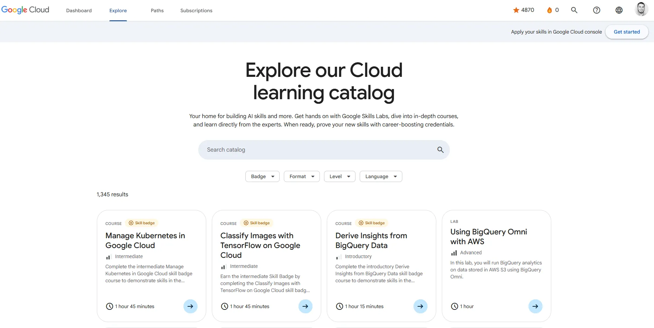Open the language globe icon
Screen dimensions: 654x328
pyautogui.click(x=619, y=10)
